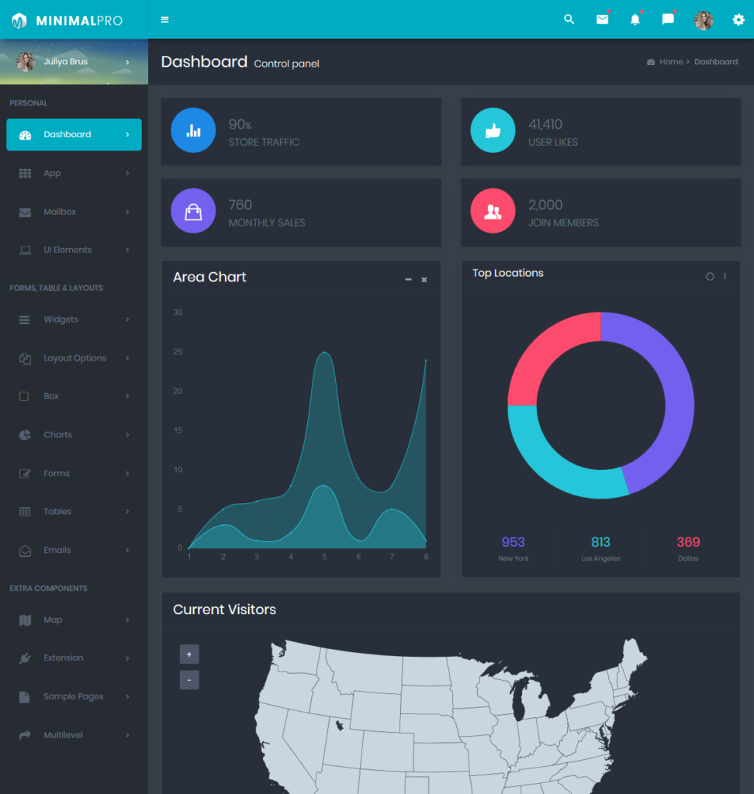The image size is (754, 794).
Task: Open the chat messages icon
Action: (668, 19)
